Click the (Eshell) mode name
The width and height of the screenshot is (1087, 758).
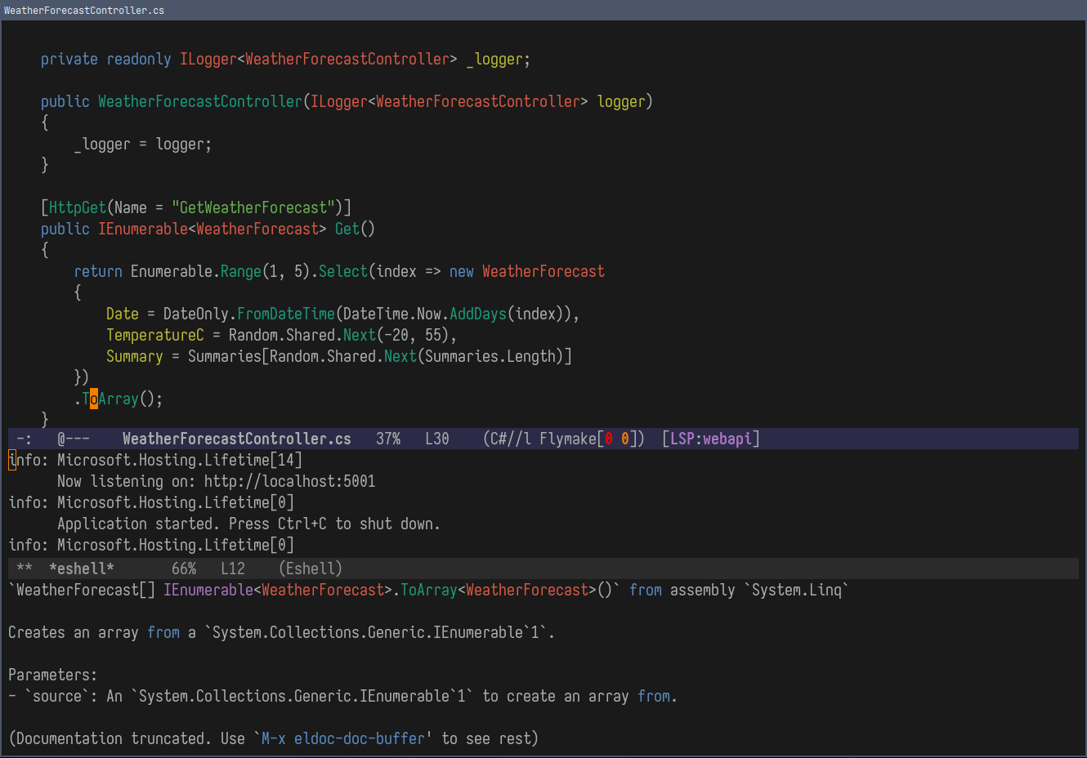pos(311,568)
